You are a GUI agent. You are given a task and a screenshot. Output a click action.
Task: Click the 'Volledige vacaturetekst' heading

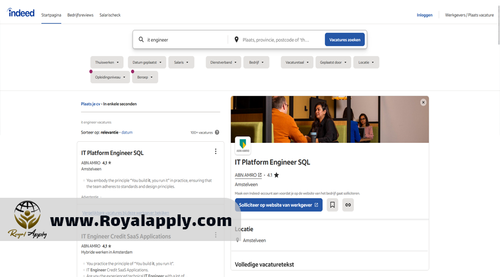click(x=264, y=264)
